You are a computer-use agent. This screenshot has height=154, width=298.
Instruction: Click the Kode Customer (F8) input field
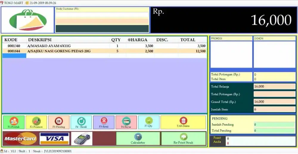click(102, 15)
